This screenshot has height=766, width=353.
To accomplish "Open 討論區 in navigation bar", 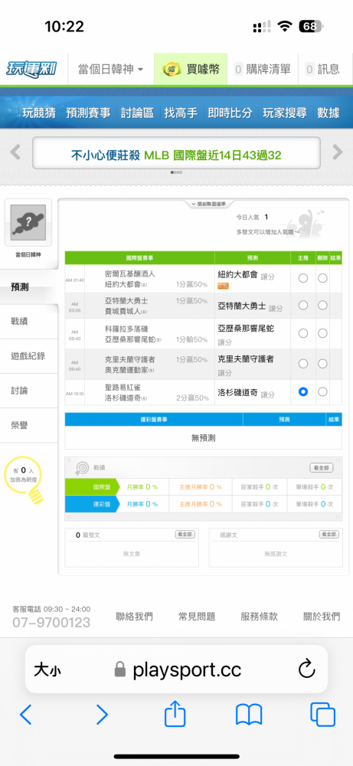I will pos(137,113).
